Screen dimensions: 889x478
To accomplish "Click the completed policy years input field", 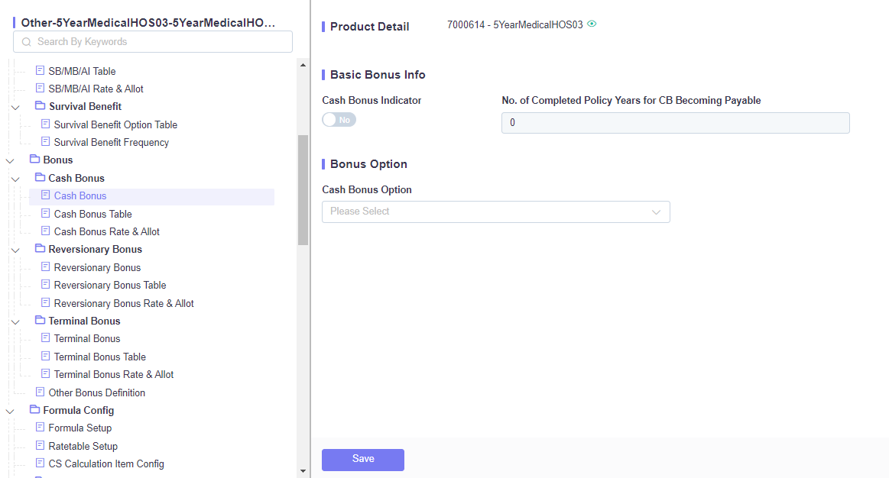I will point(675,123).
